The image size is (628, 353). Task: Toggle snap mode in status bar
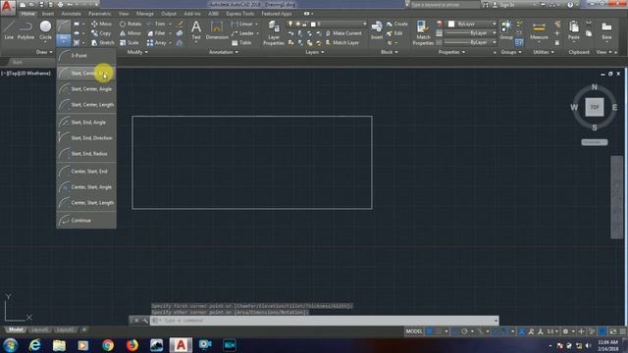coord(439,331)
